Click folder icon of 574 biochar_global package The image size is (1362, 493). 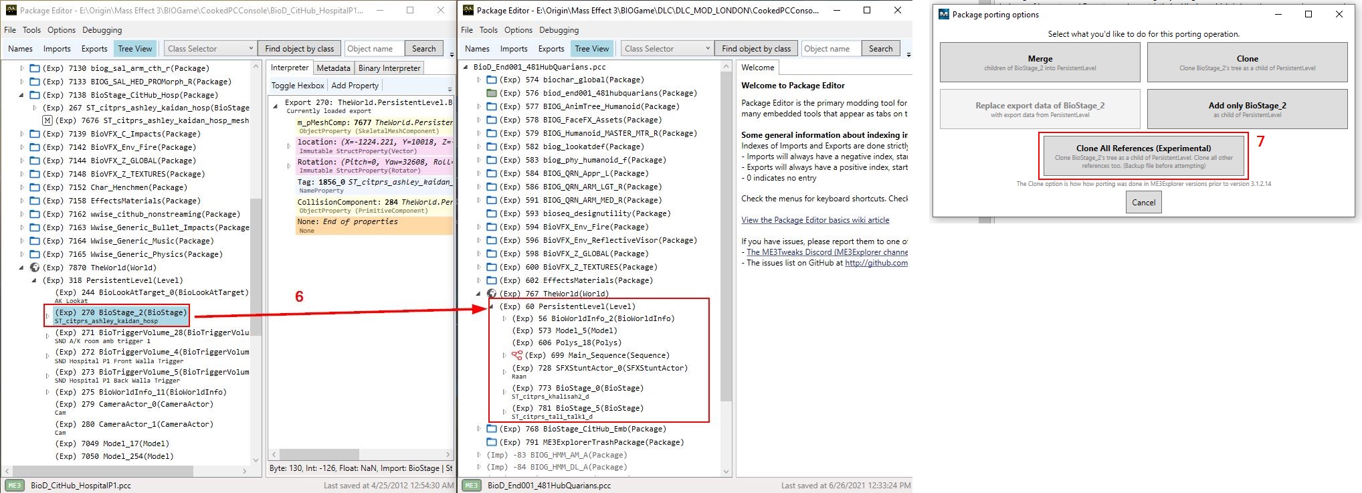coord(492,80)
